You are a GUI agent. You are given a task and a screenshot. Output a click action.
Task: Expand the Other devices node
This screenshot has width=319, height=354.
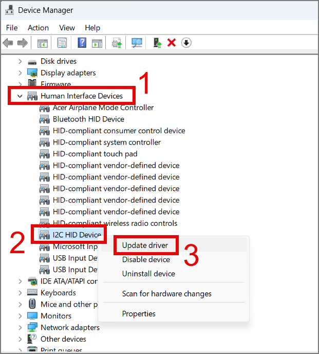20,339
